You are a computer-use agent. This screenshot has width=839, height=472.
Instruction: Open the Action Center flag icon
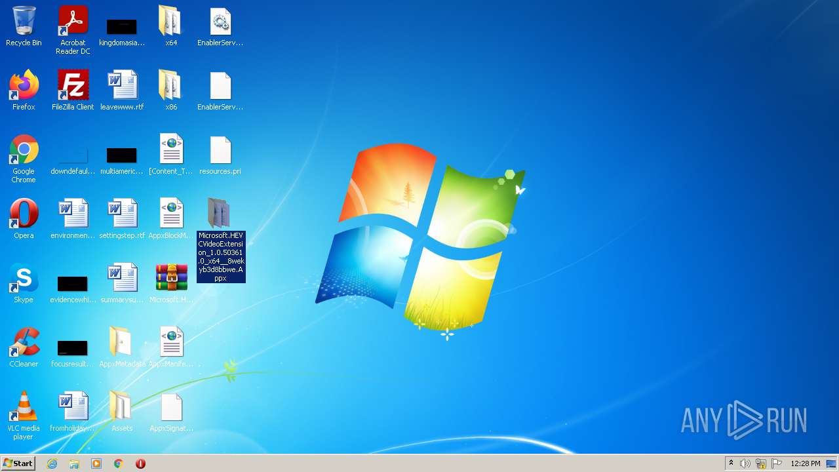[777, 463]
